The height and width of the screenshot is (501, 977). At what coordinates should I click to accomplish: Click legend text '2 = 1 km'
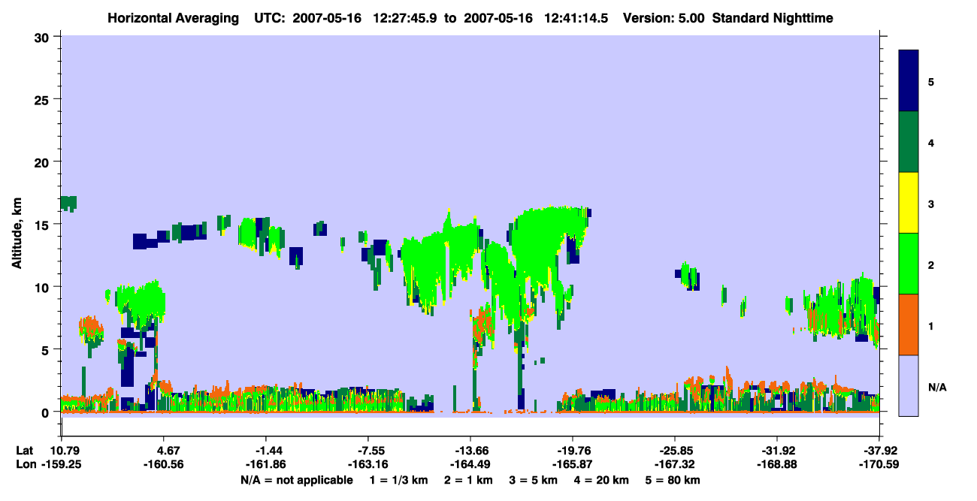(x=470, y=480)
